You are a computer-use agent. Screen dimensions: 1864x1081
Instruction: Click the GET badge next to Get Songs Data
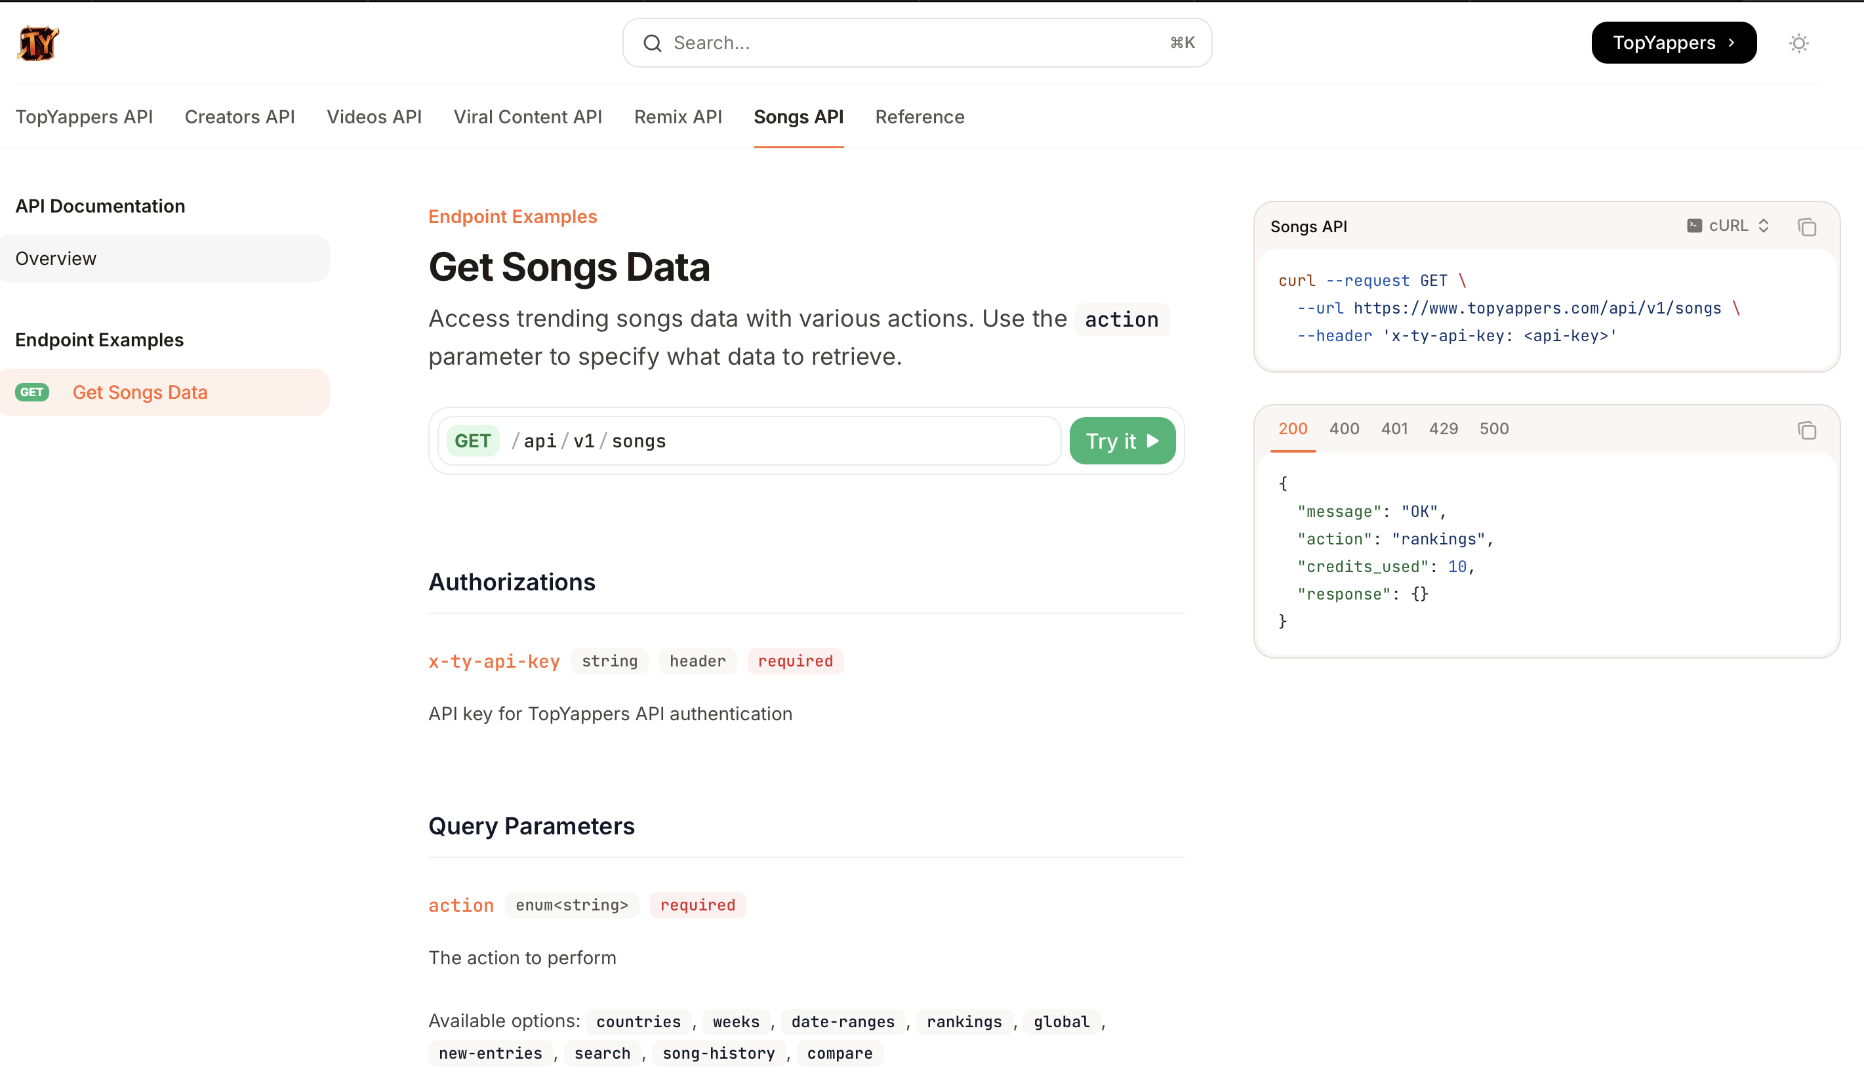pos(31,392)
